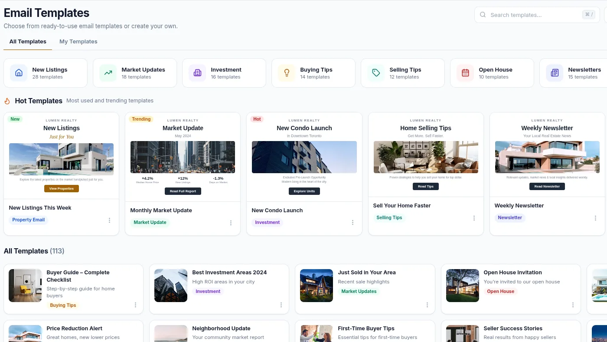Open the Market Update city street image
607x342 pixels.
(x=183, y=157)
